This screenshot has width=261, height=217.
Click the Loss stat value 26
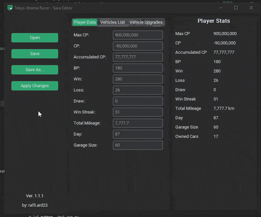(216, 80)
